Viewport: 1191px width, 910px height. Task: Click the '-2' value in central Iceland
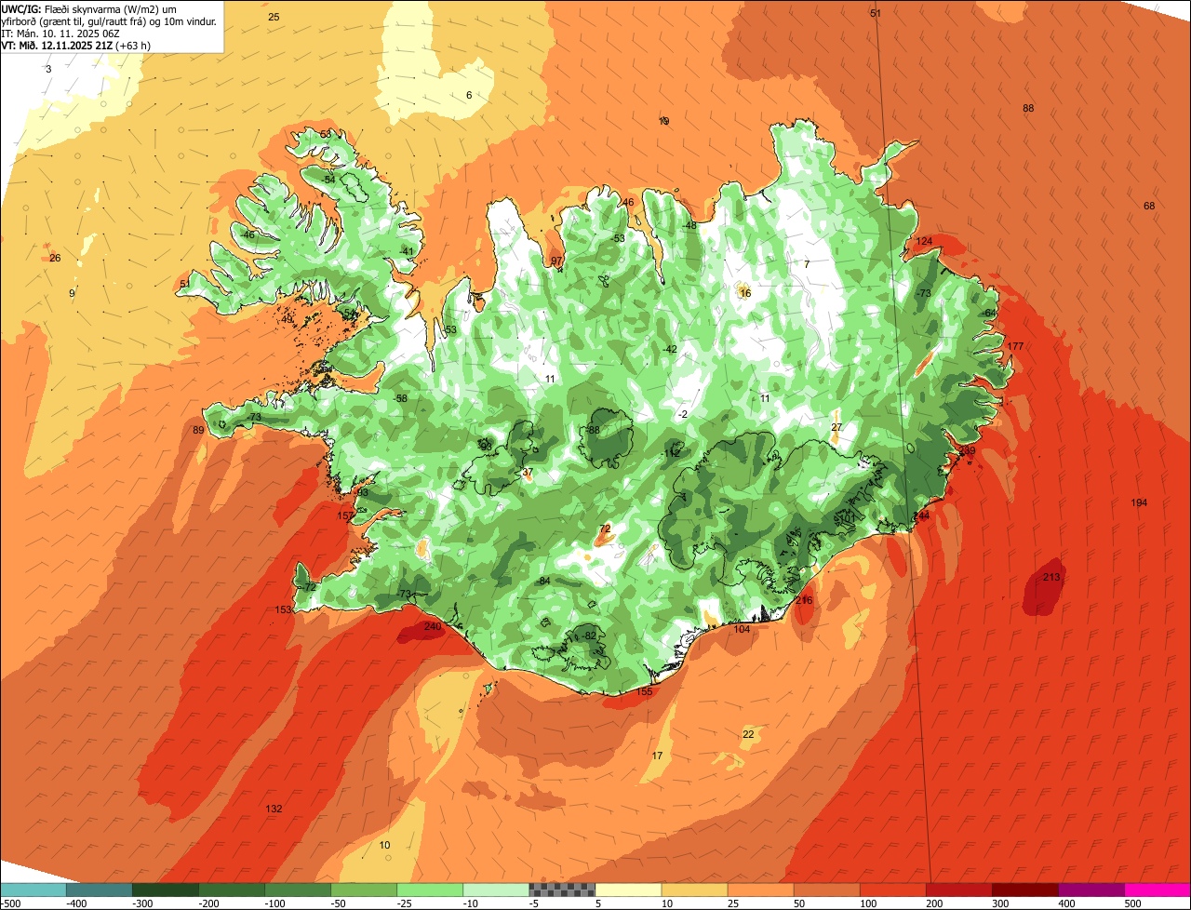click(682, 414)
